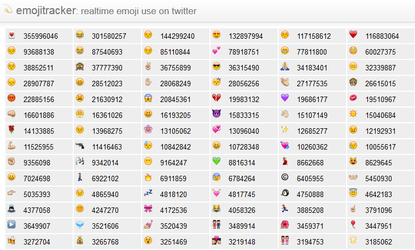Select the blue gem emoji

pos(80,225)
